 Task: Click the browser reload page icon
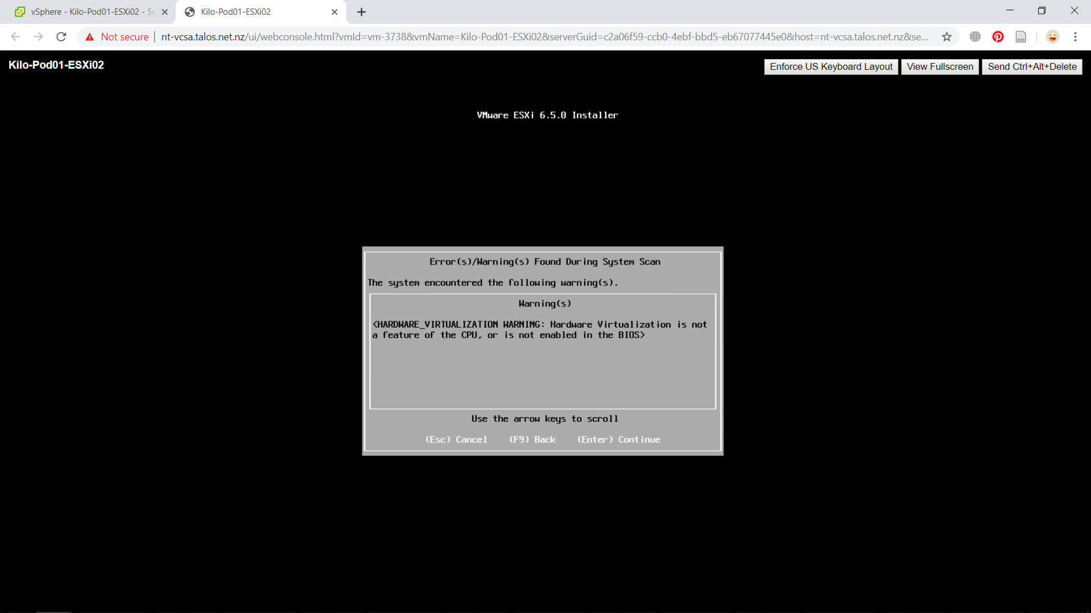61,37
